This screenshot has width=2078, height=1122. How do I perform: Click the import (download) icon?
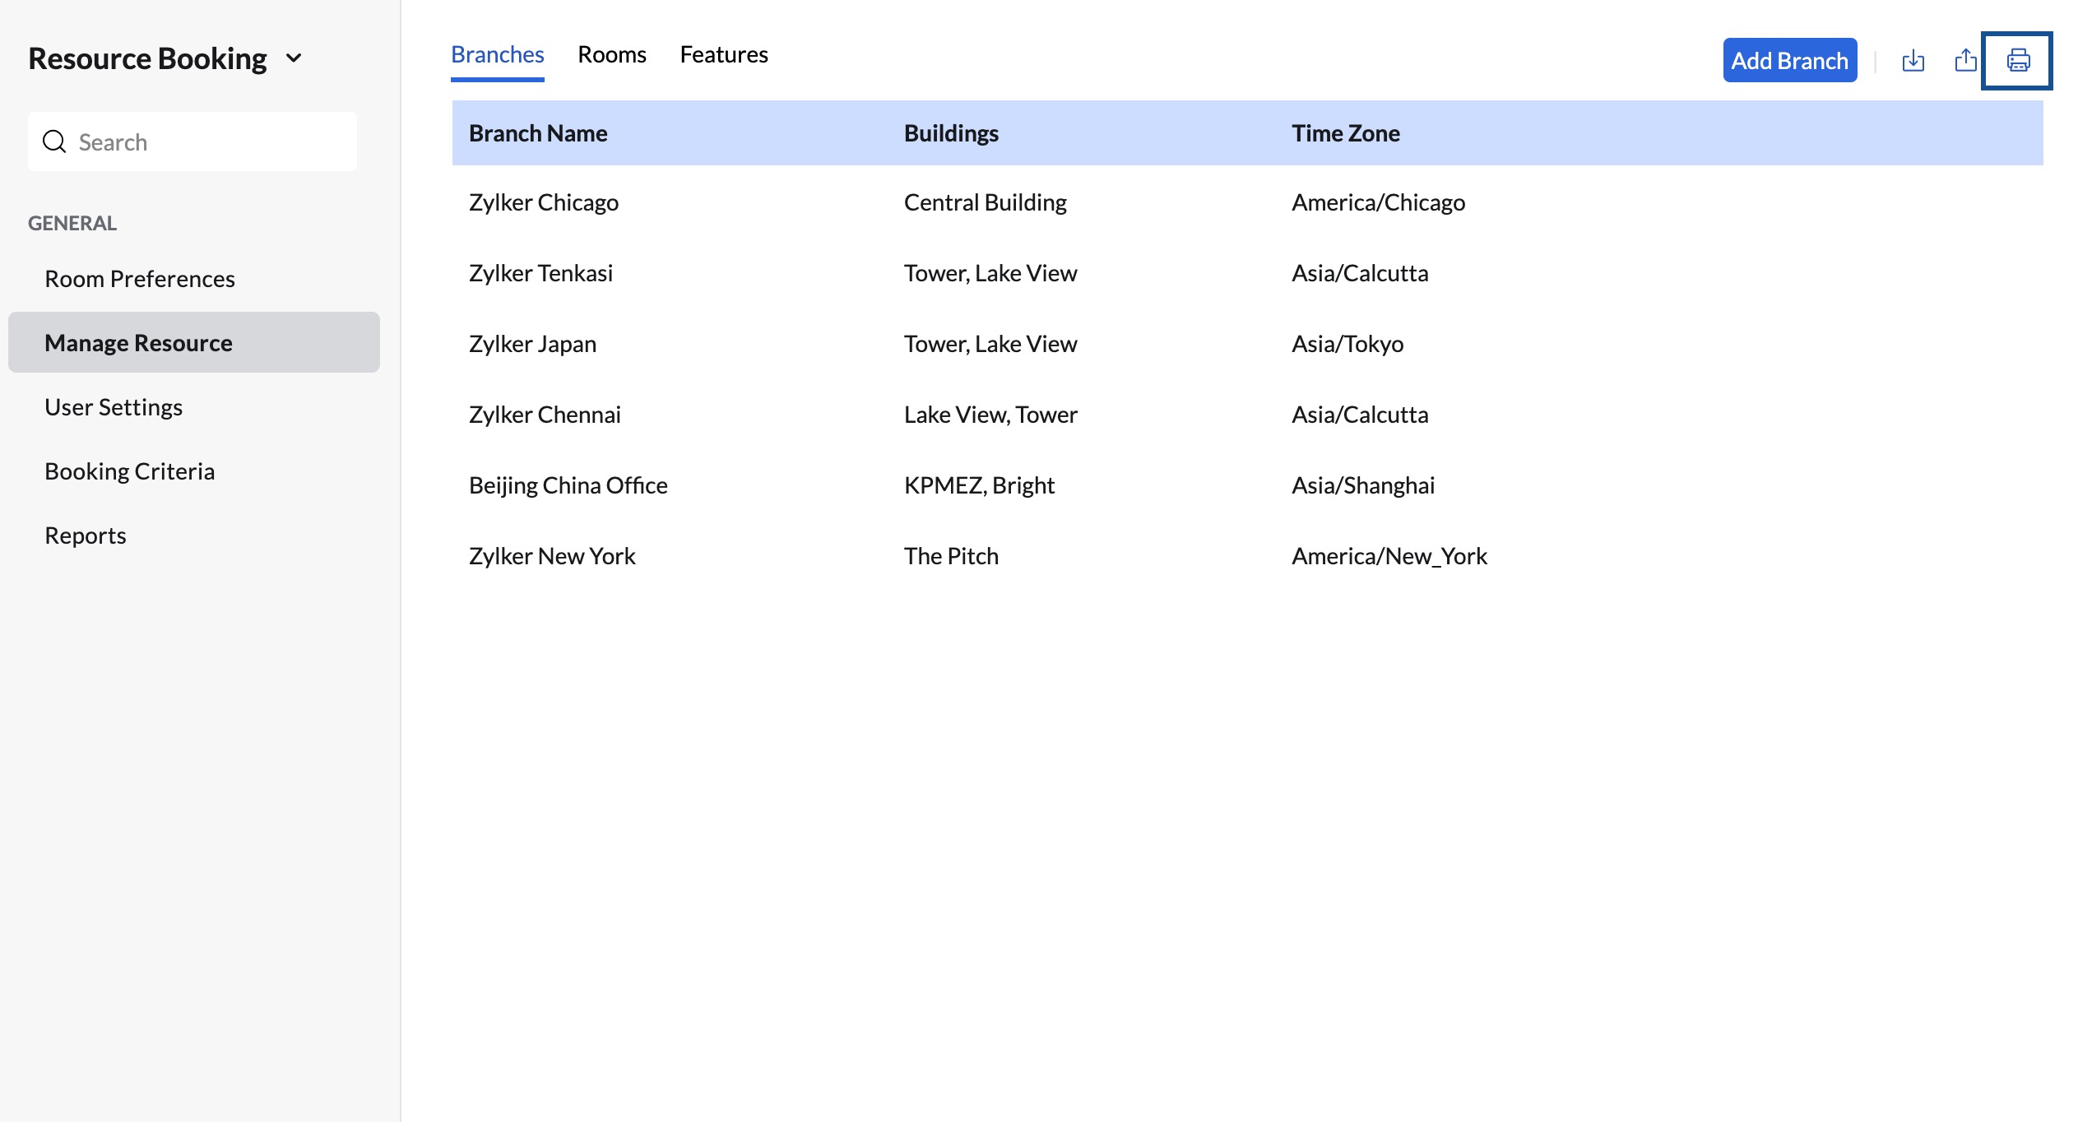[x=1913, y=61]
